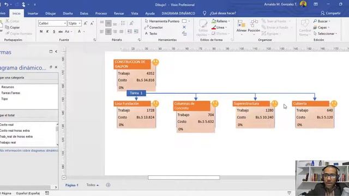This screenshot has width=349, height=196.
Task: Open the rectangle shape tool dropdown
Action: click(x=189, y=21)
